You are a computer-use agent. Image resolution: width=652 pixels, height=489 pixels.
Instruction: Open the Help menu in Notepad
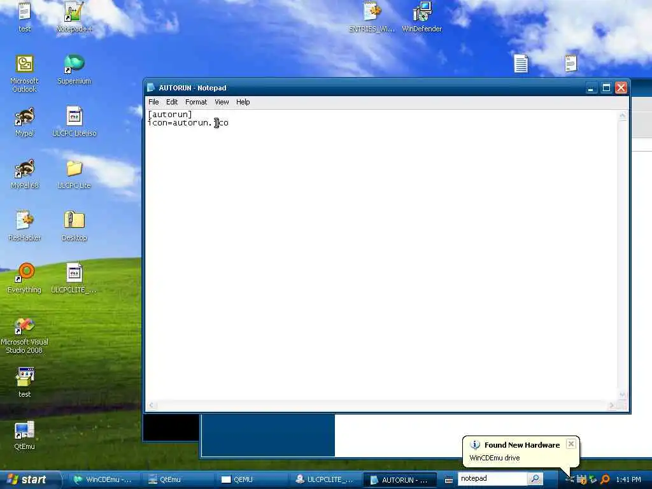pos(243,102)
